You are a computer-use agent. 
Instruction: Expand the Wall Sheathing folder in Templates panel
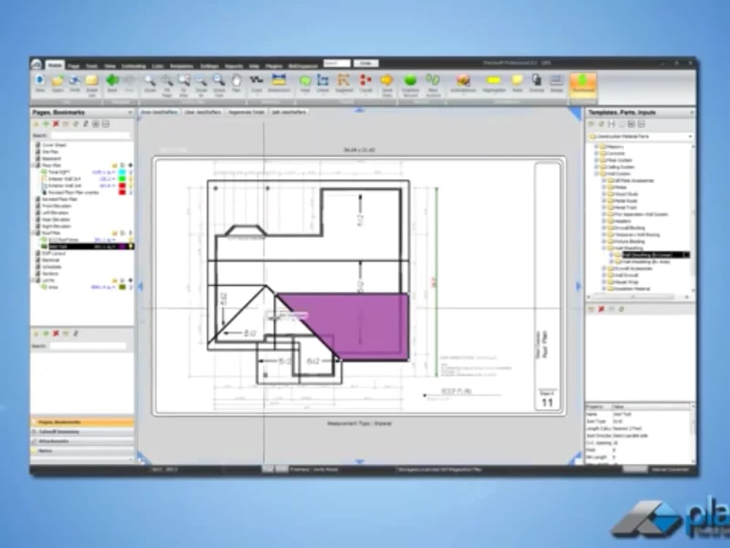coord(604,246)
